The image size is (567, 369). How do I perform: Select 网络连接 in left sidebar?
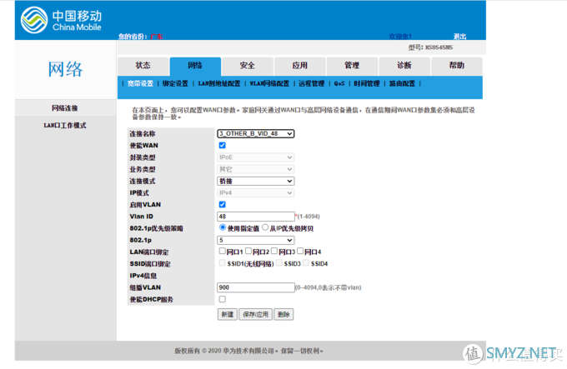[x=65, y=108]
